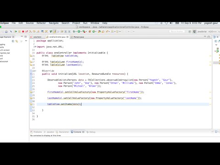
Task: Open the Package Explorer view menu arrow
Action: point(26,41)
